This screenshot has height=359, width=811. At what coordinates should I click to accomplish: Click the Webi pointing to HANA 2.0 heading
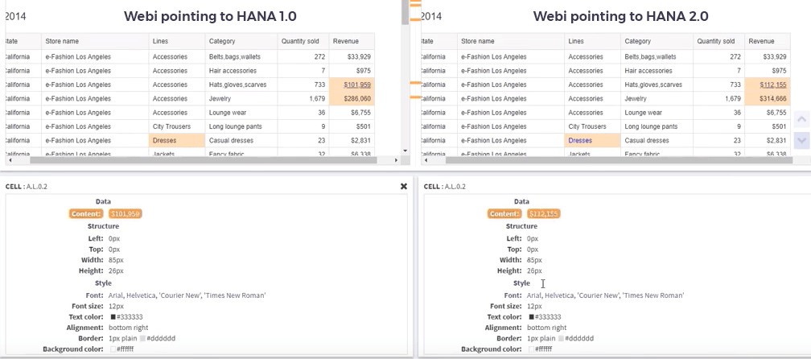pyautogui.click(x=620, y=16)
